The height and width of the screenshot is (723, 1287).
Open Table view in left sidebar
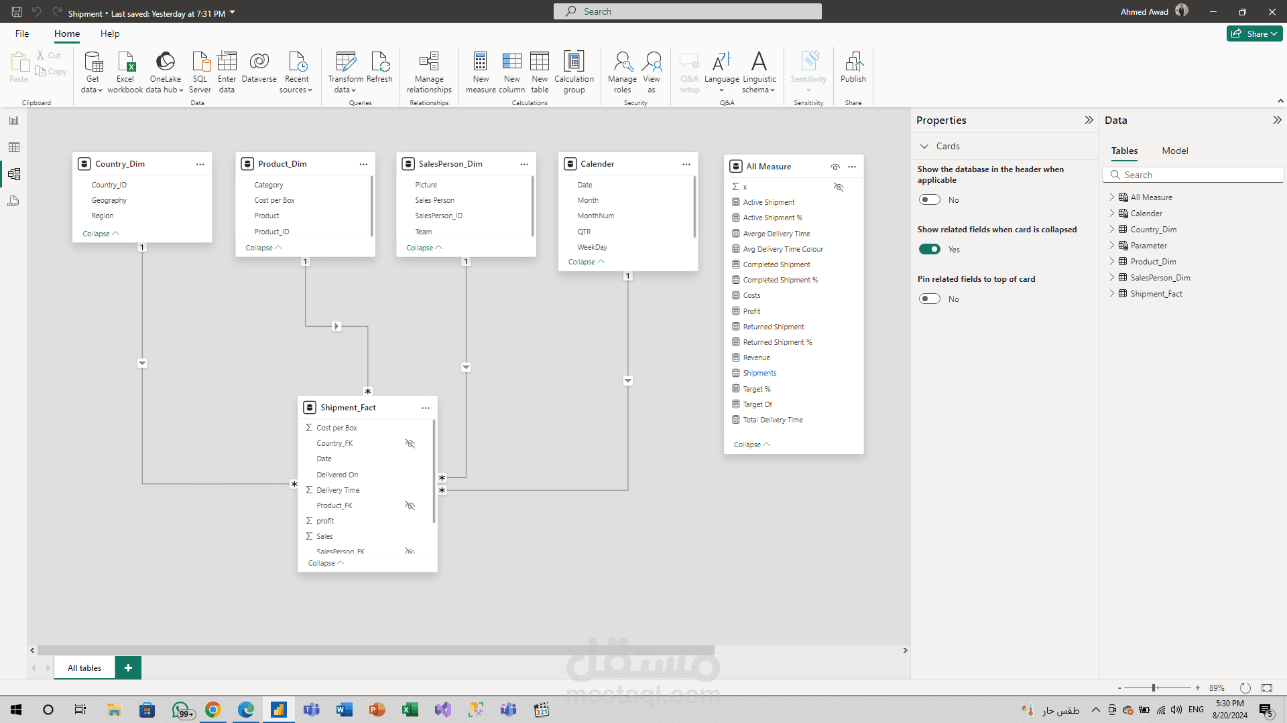13,147
